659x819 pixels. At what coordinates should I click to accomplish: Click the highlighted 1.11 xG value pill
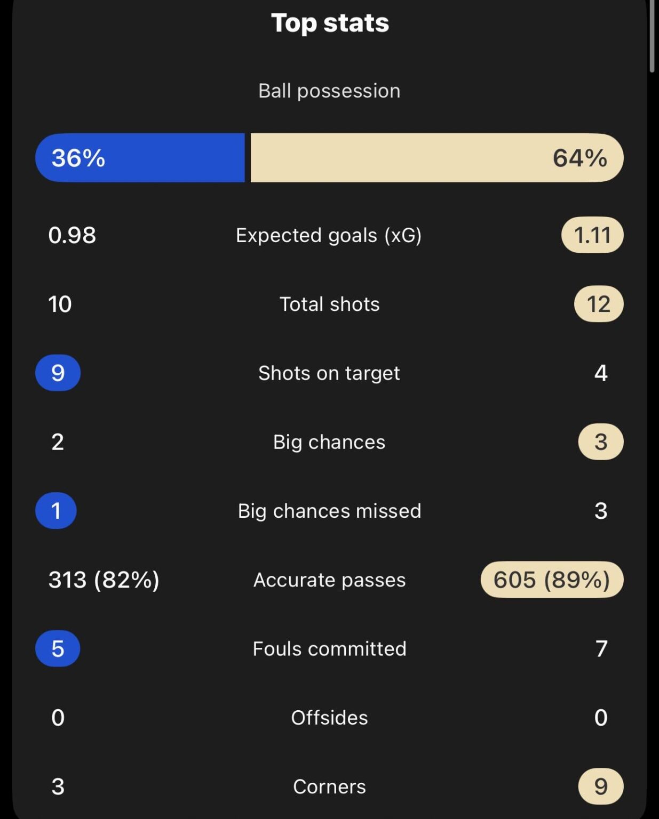click(x=591, y=235)
